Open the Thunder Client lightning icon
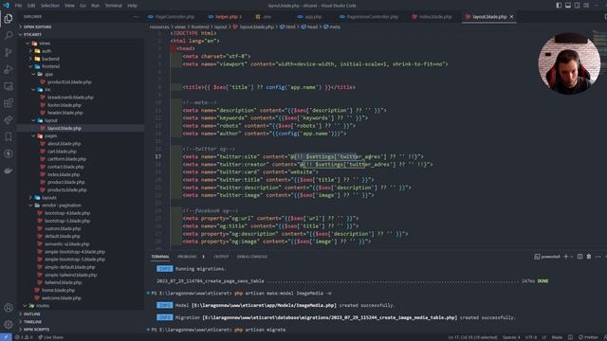607x341 pixels. tap(9, 153)
